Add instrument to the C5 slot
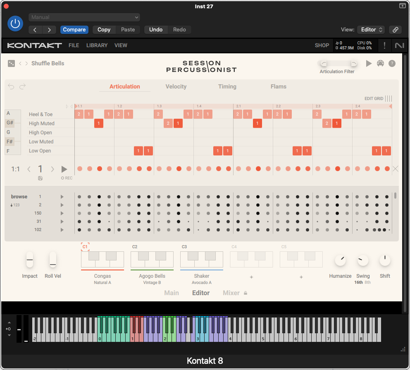This screenshot has height=370, width=410. point(301,277)
